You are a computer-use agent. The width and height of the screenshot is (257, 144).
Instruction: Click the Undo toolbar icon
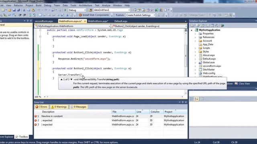coord(39,10)
